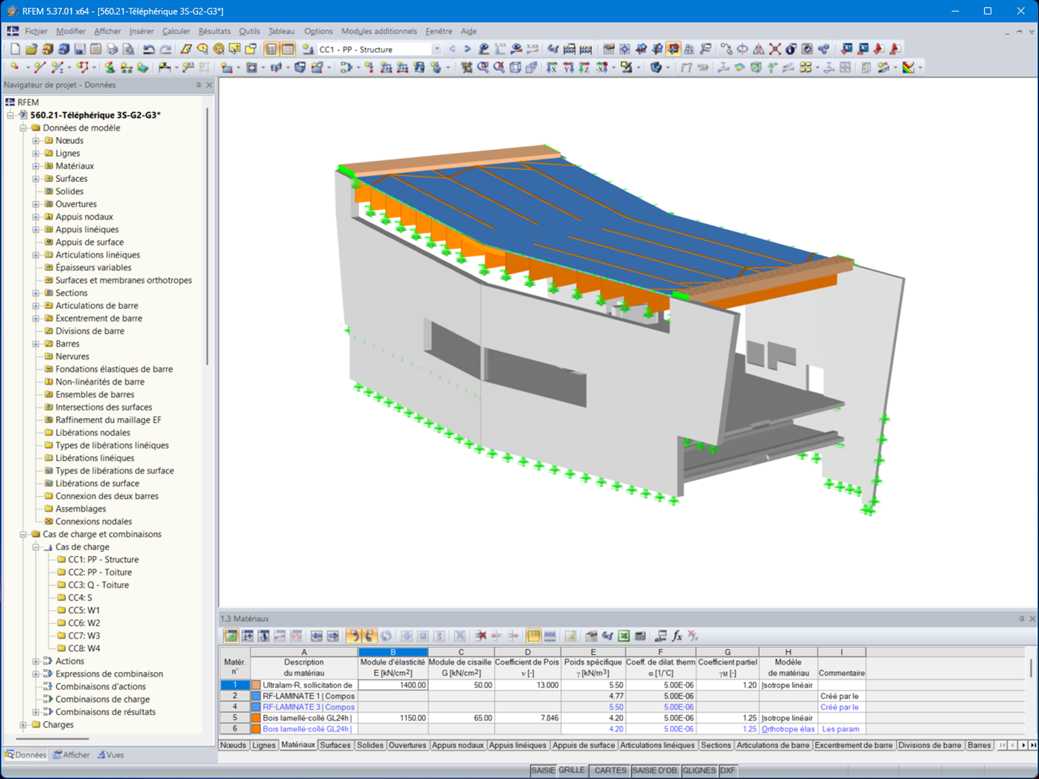Select the fx function icon in the table toolbar

point(676,636)
